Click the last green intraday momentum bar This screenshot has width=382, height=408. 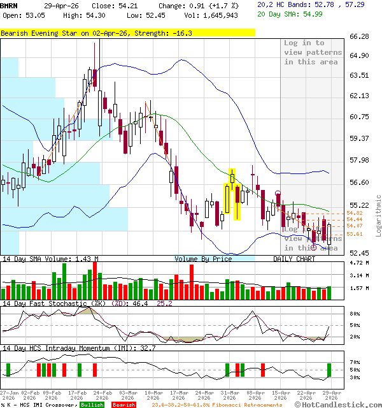[x=329, y=370]
